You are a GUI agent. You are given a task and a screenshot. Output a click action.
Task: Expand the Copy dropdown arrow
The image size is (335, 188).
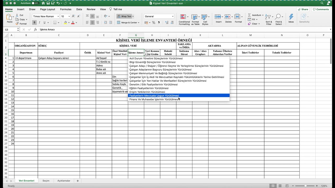click(26, 19)
